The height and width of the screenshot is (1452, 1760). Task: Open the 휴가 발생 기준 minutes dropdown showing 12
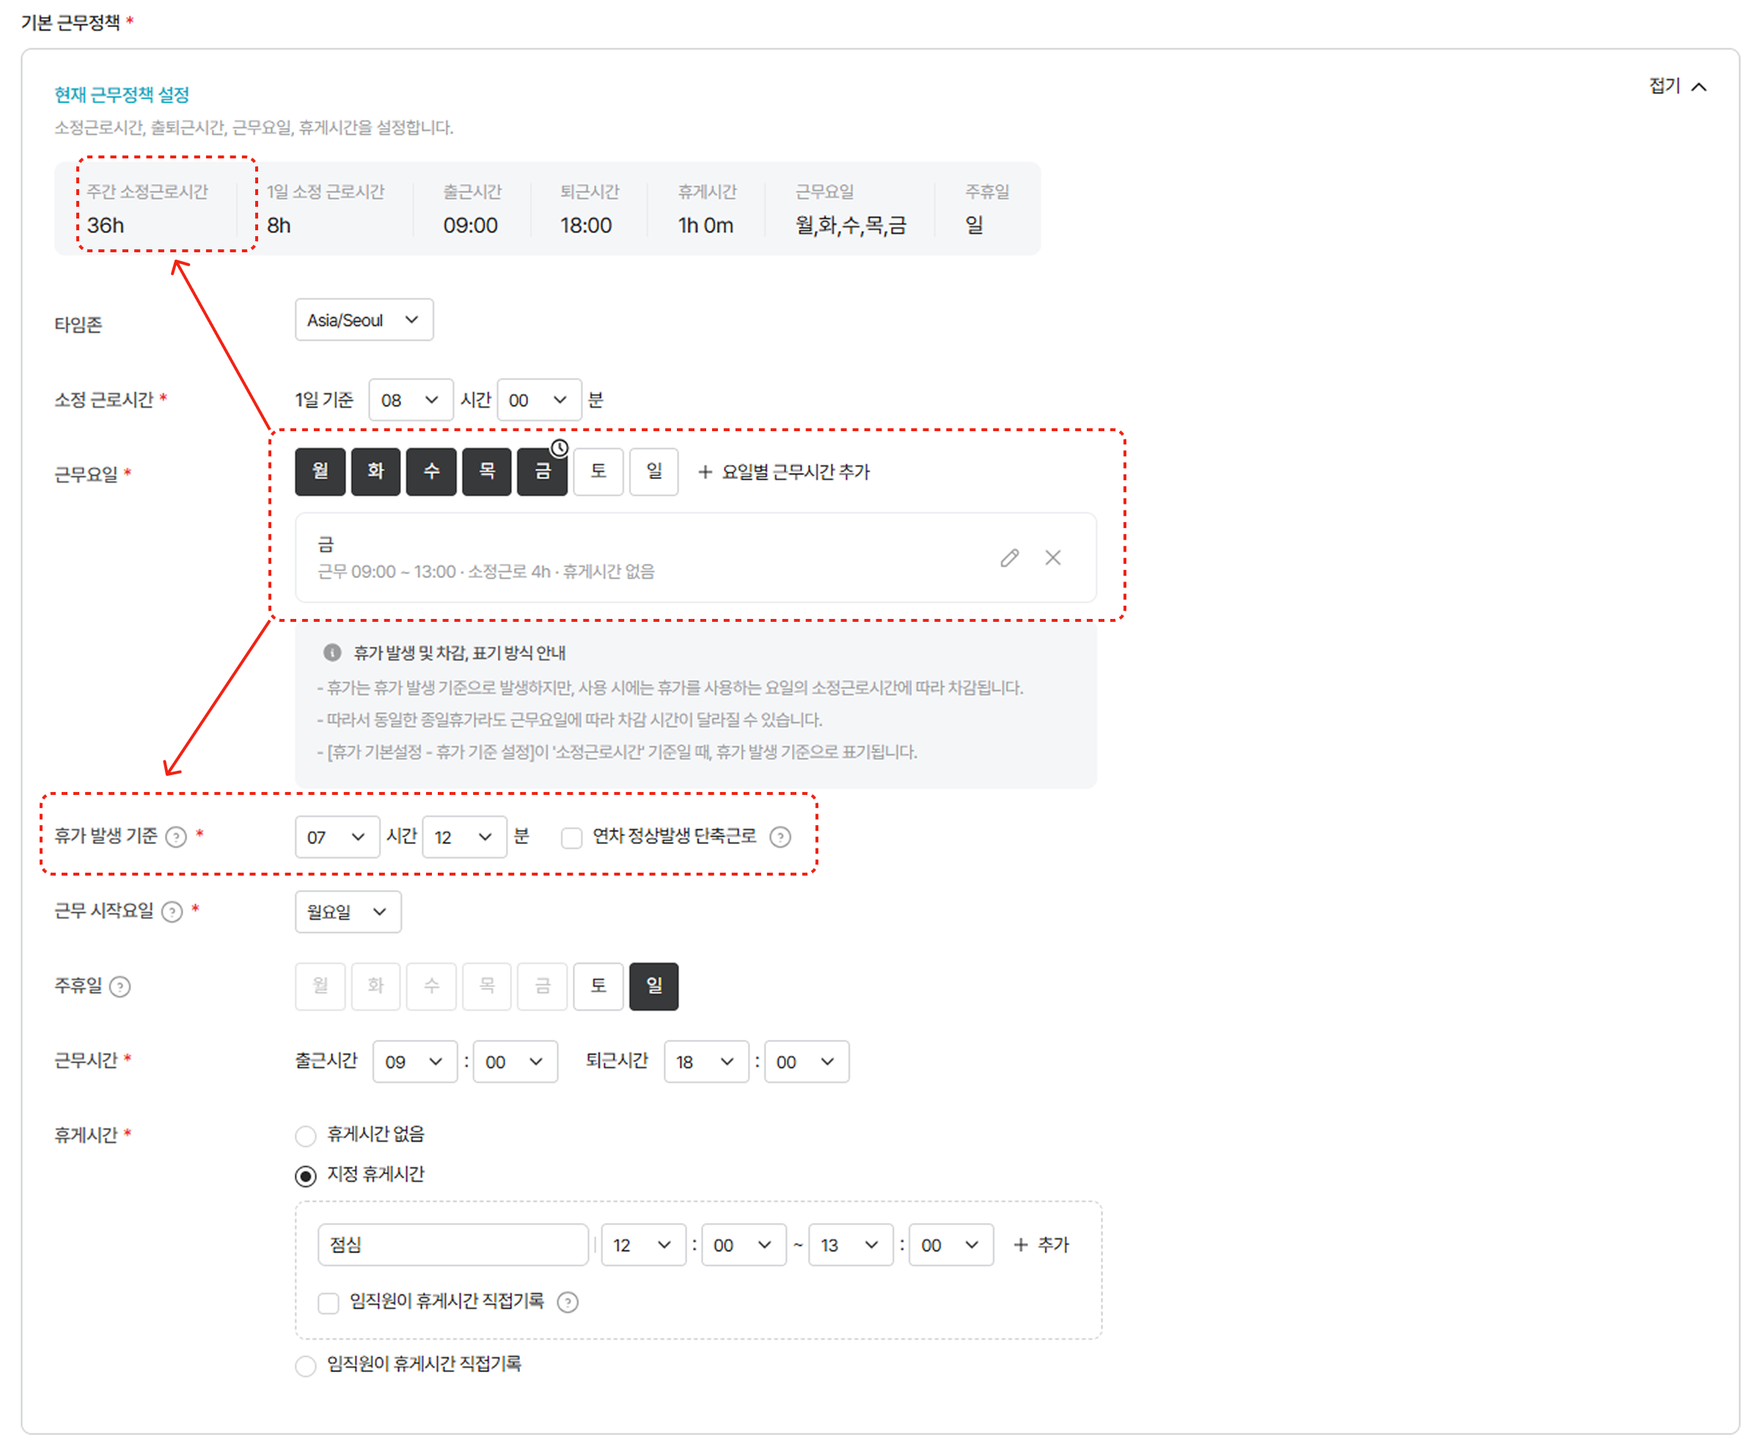point(465,837)
